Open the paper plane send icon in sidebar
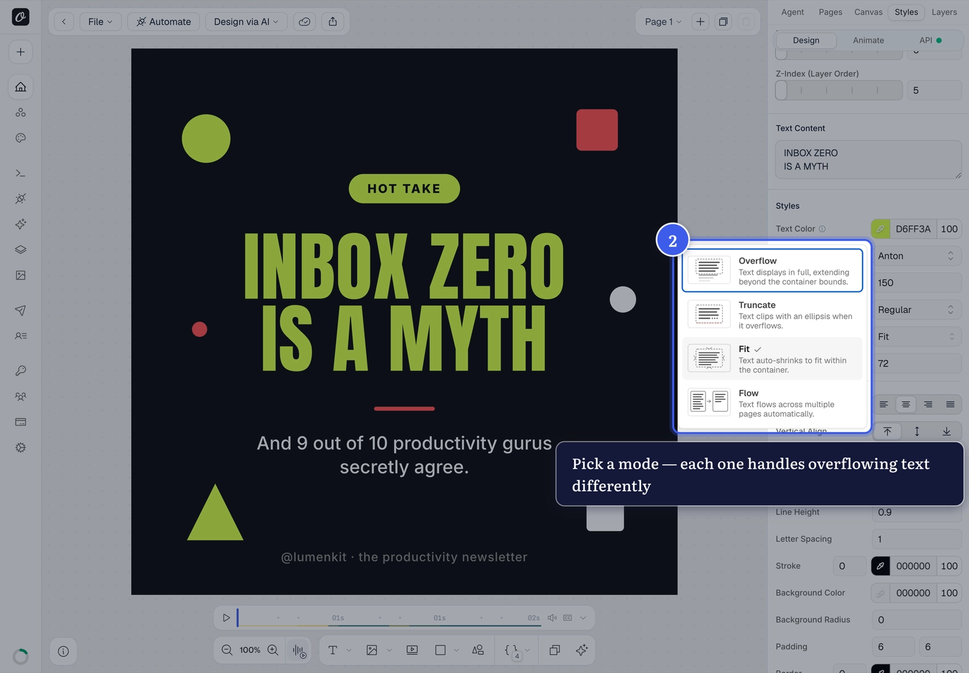Screen dimensions: 969x673 [x=21, y=310]
